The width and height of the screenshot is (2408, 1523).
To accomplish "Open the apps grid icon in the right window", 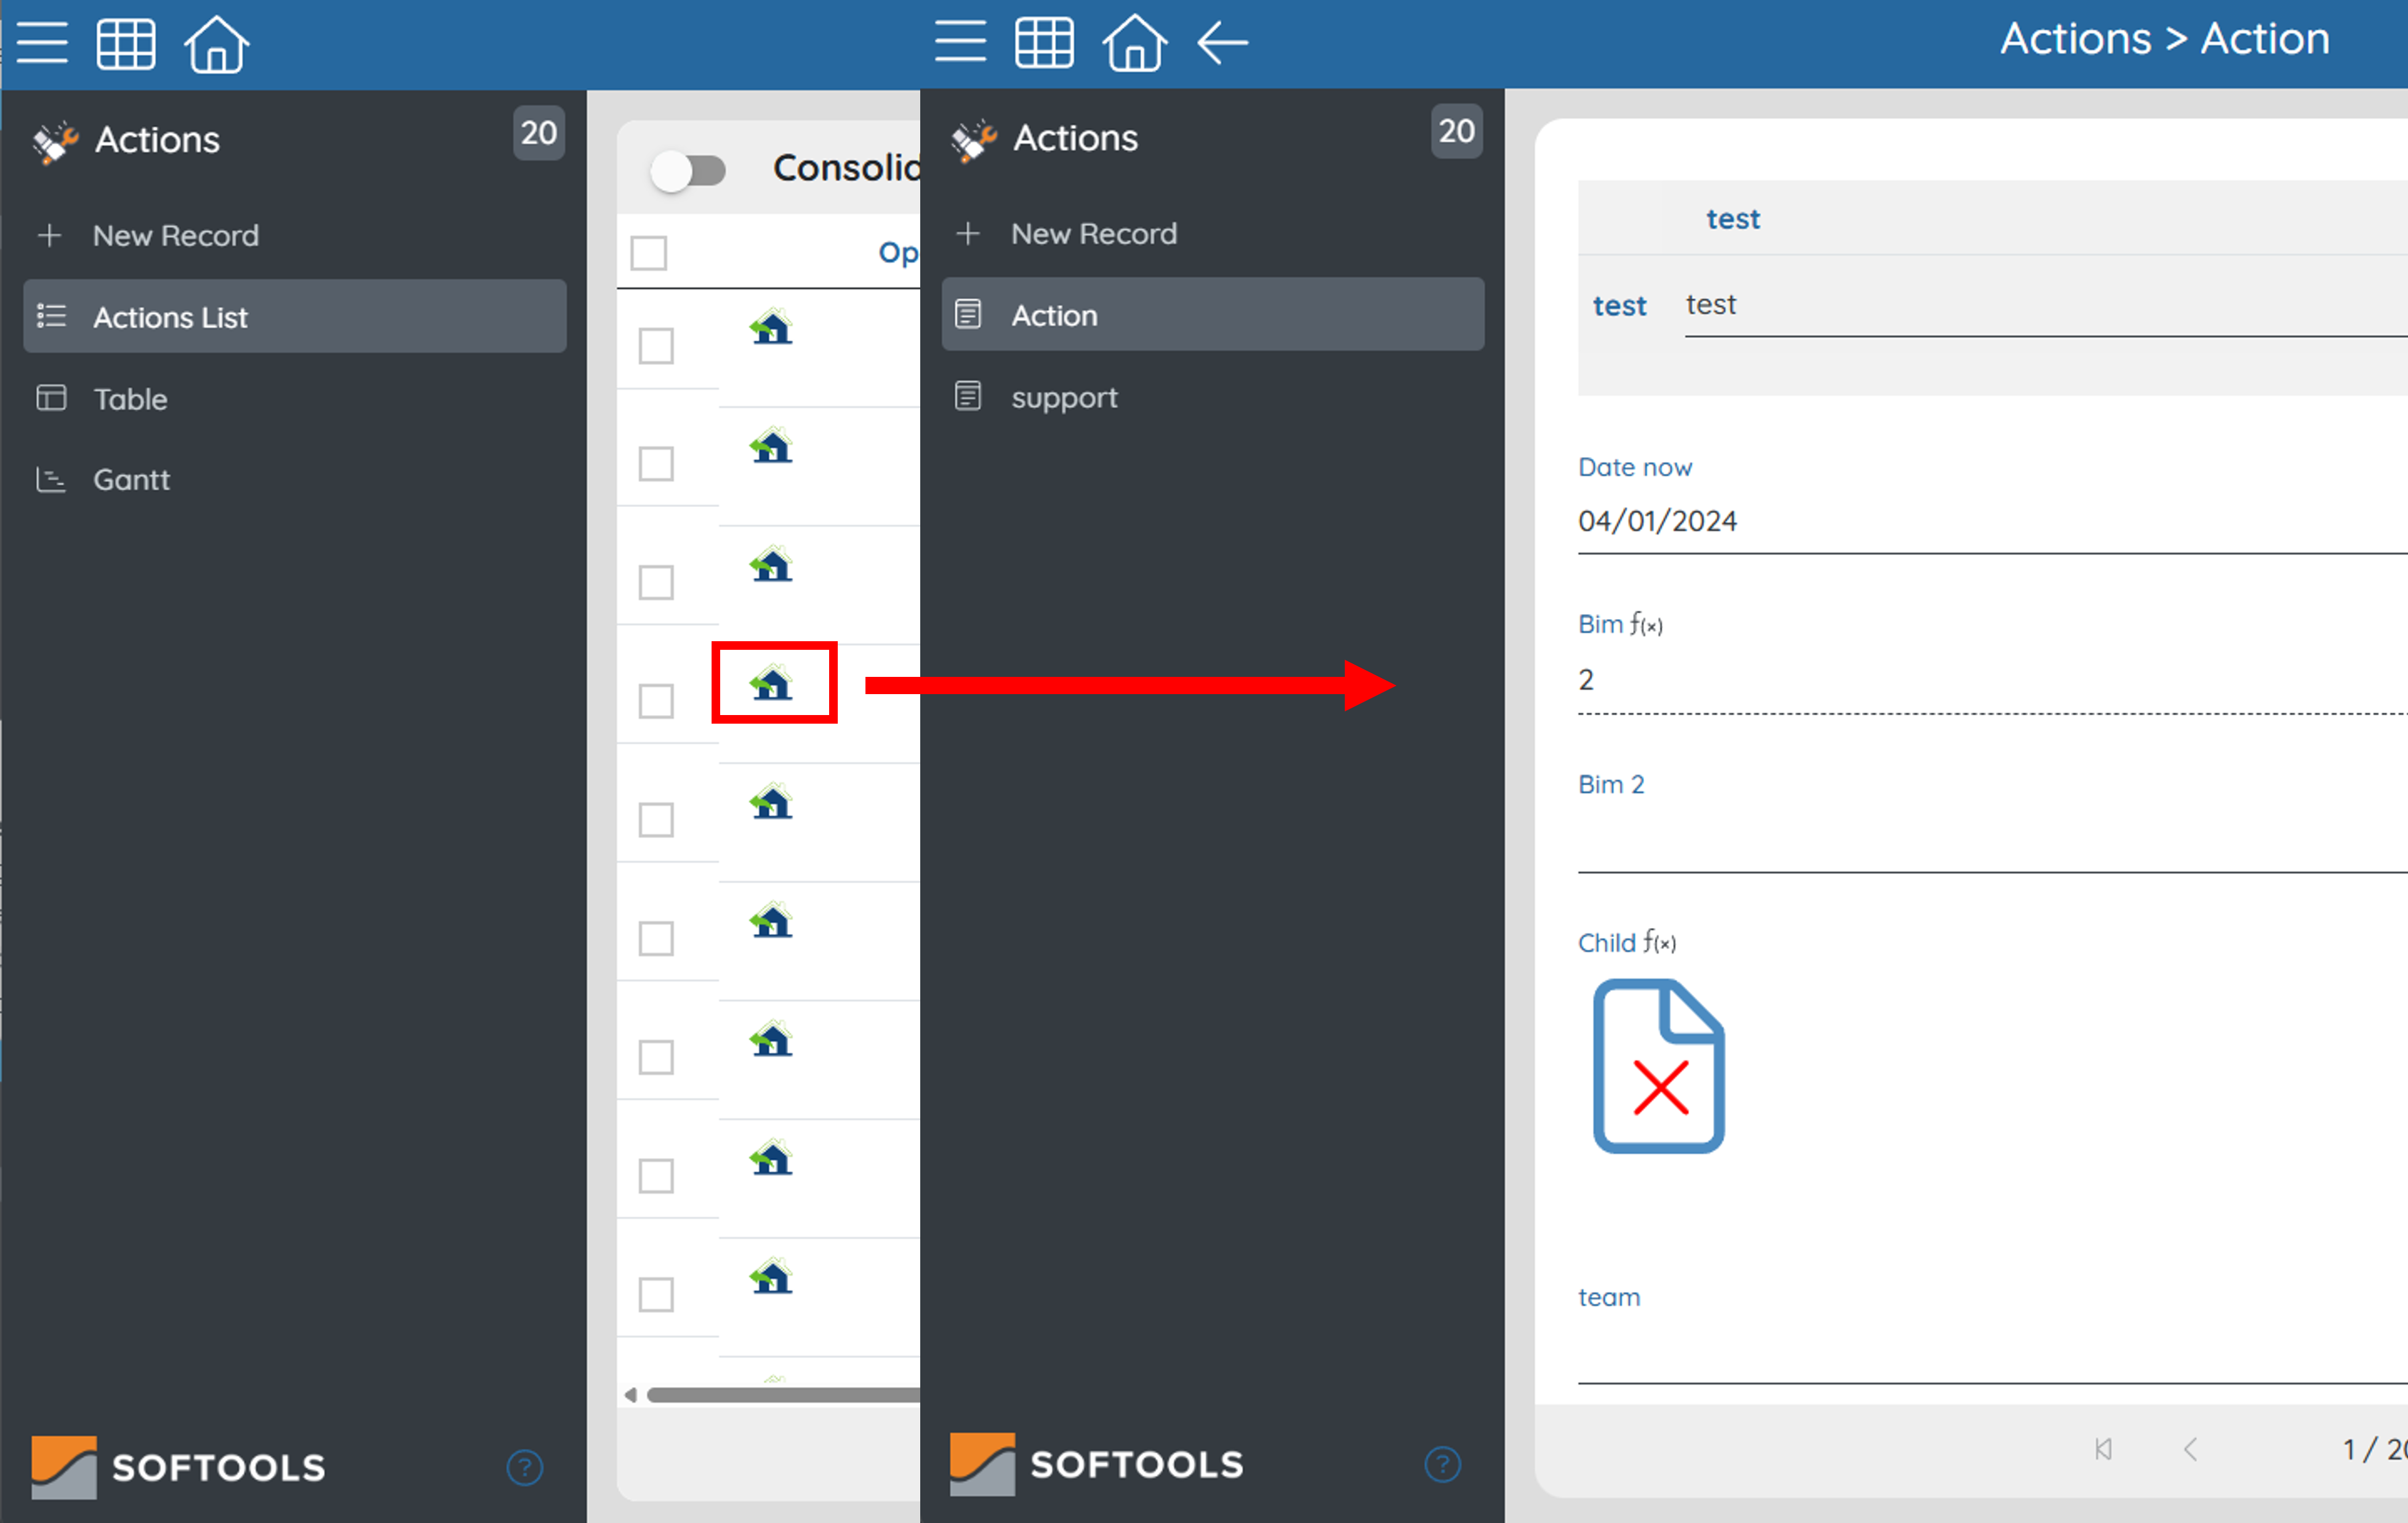I will point(1044,42).
